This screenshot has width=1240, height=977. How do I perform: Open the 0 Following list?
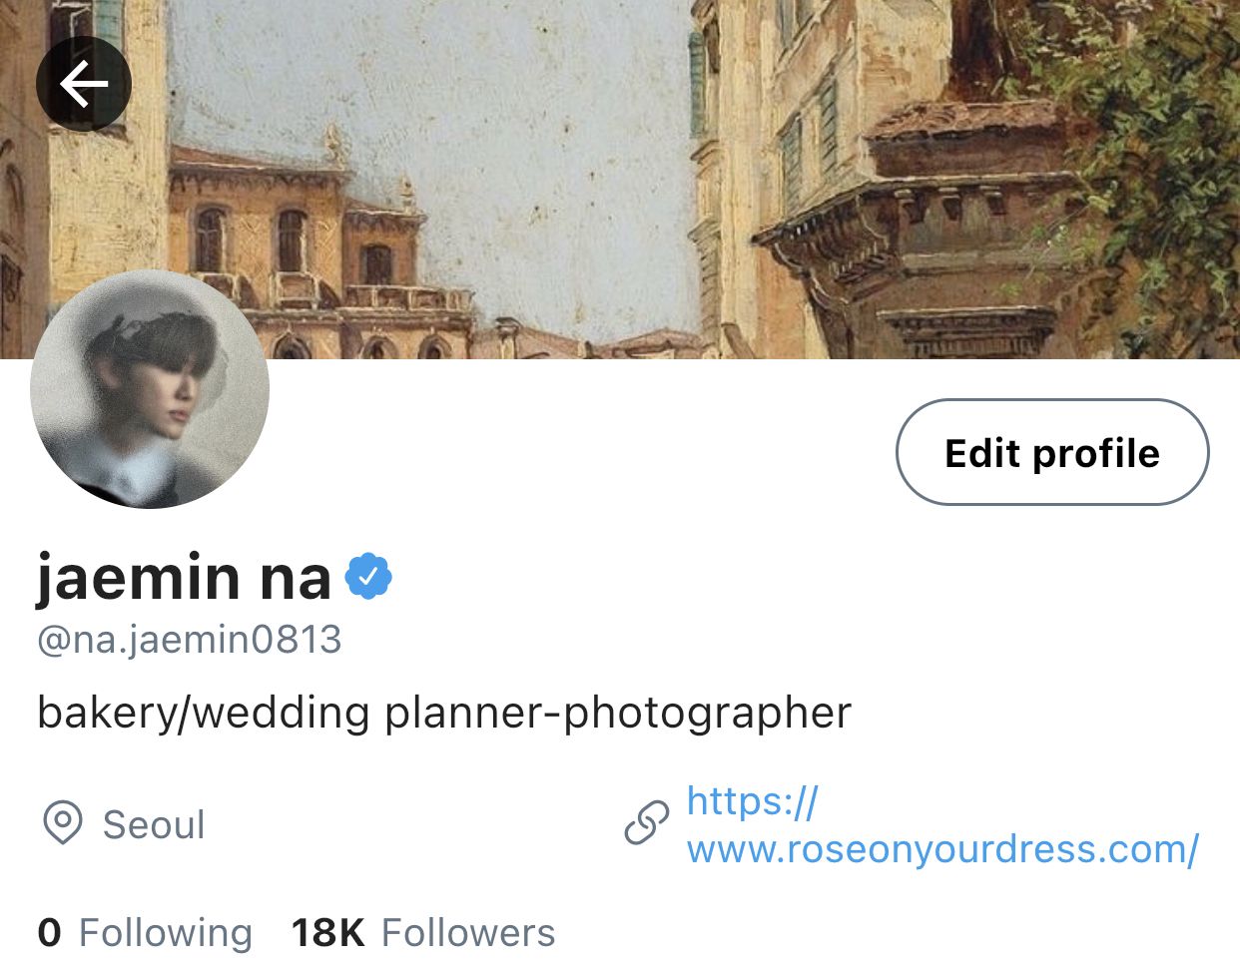pos(145,933)
